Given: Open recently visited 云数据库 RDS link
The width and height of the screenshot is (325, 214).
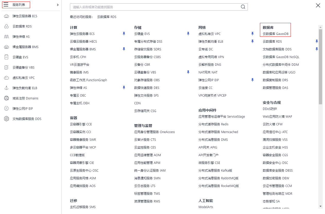Looking at the screenshot, I should click(107, 17).
